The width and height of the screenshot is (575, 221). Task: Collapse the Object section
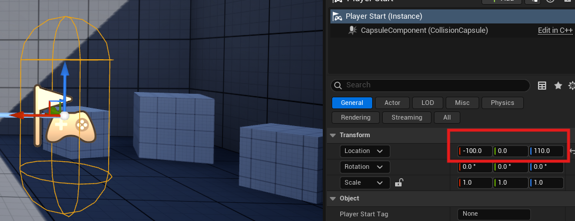pos(333,198)
